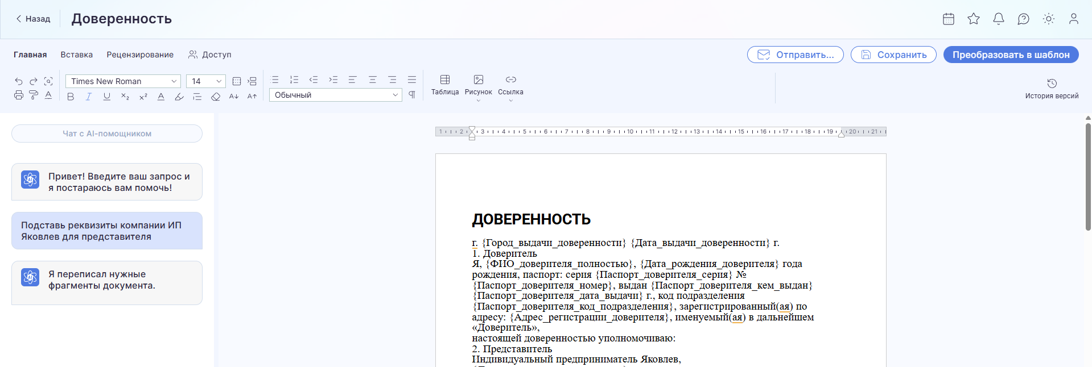Open the Times New Roman font dropdown
The height and width of the screenshot is (367, 1092).
tap(123, 81)
